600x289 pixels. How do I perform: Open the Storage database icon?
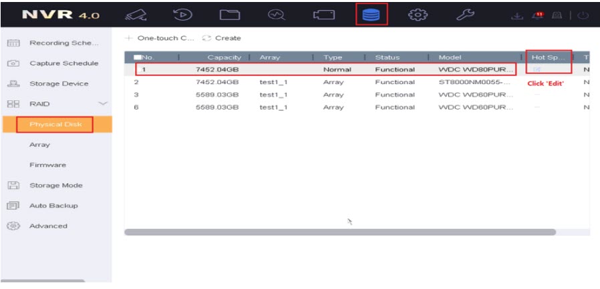[x=371, y=14]
